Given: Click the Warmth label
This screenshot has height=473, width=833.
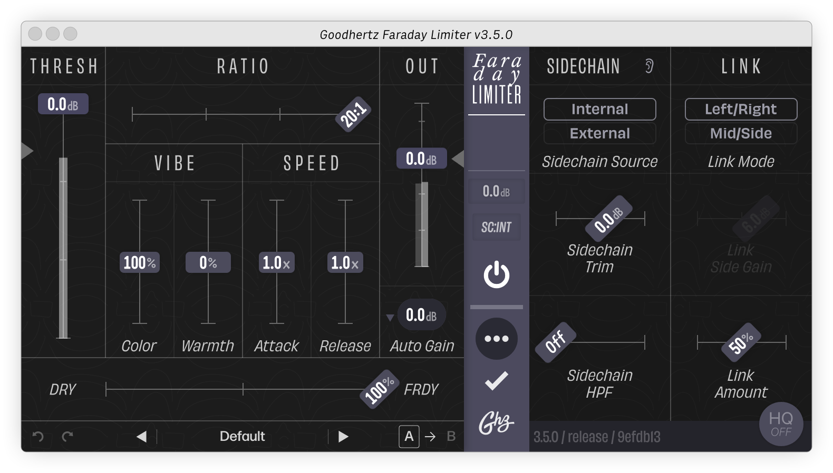Looking at the screenshot, I should 208,346.
